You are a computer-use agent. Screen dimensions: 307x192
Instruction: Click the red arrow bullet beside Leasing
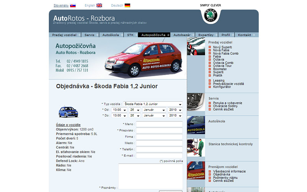pos(210,81)
